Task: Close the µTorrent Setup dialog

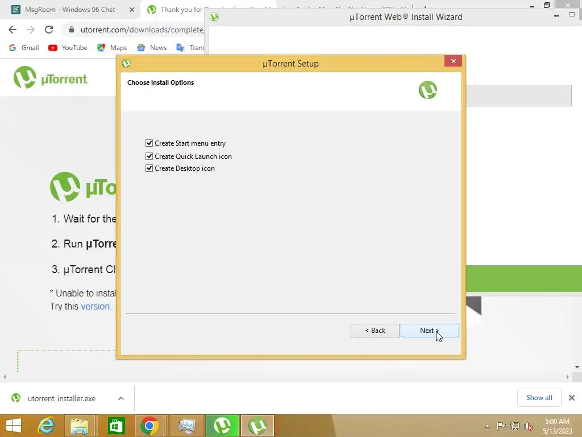Action: 453,61
